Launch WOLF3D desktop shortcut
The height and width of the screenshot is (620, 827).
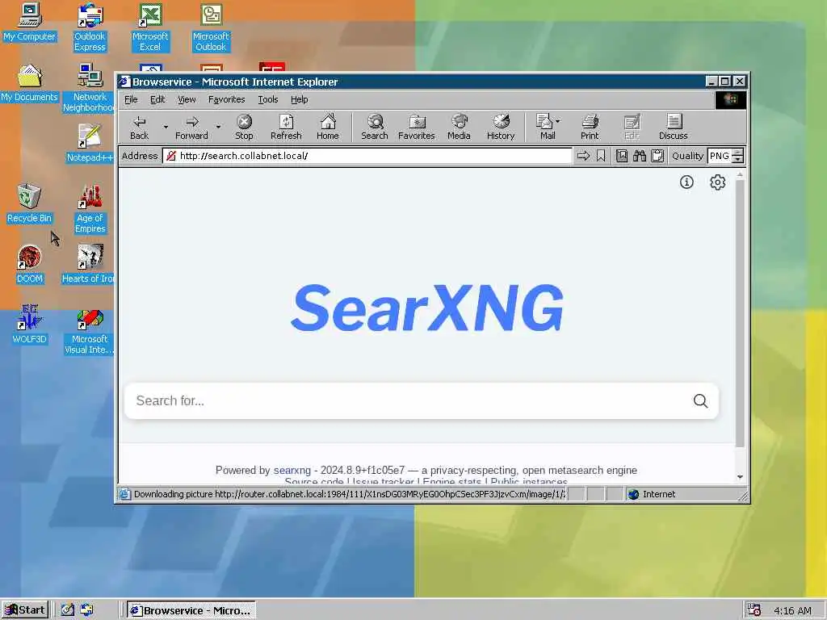(29, 325)
